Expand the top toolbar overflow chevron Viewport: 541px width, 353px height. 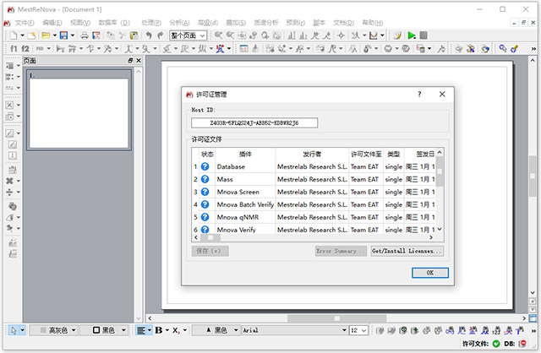pos(533,49)
